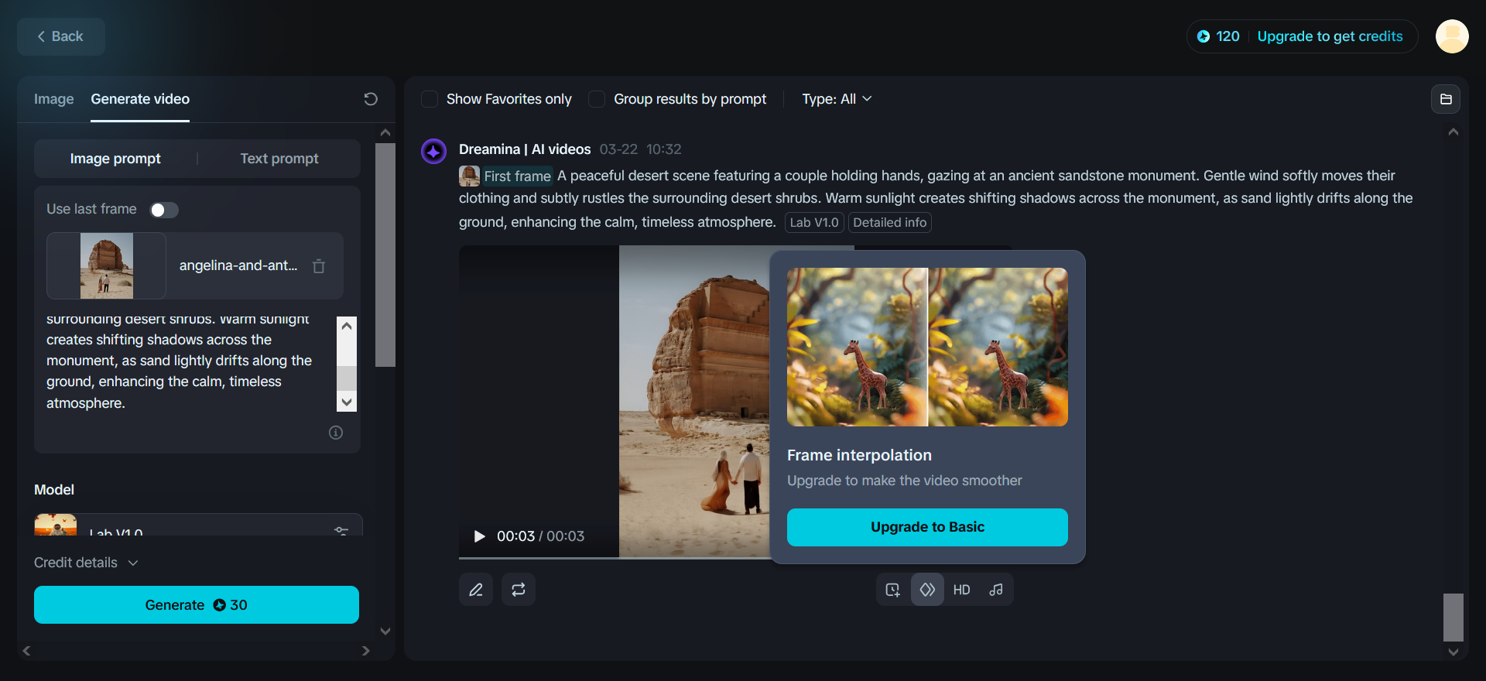This screenshot has height=681, width=1486.
Task: Check Group results by prompt
Action: (597, 99)
